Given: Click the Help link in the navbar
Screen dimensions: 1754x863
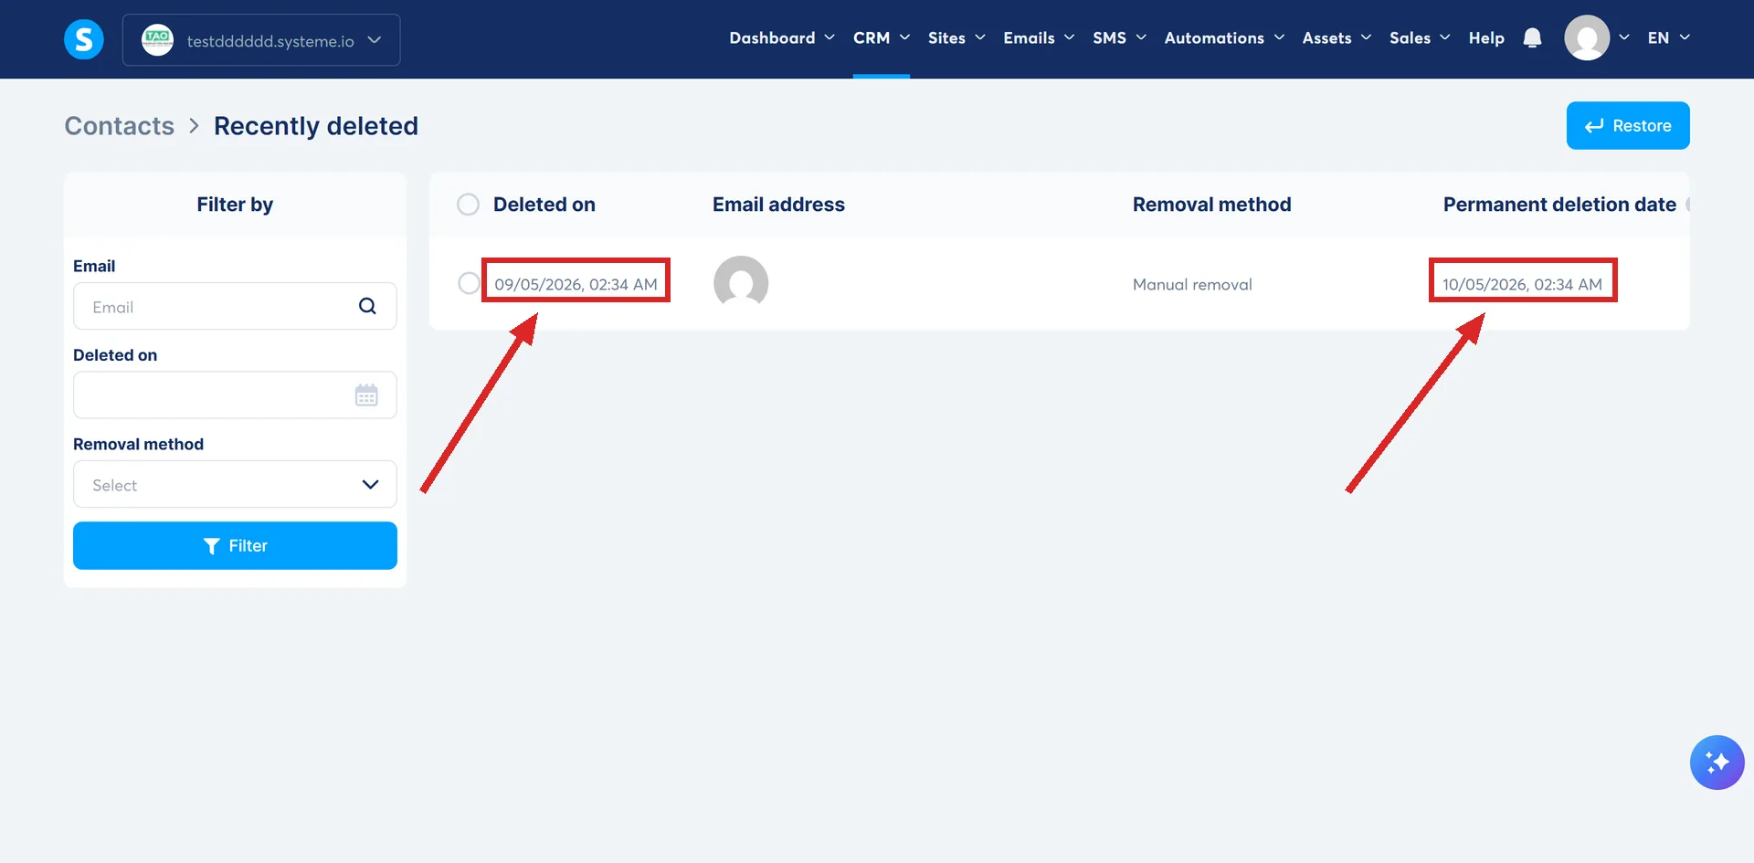Looking at the screenshot, I should [1486, 38].
